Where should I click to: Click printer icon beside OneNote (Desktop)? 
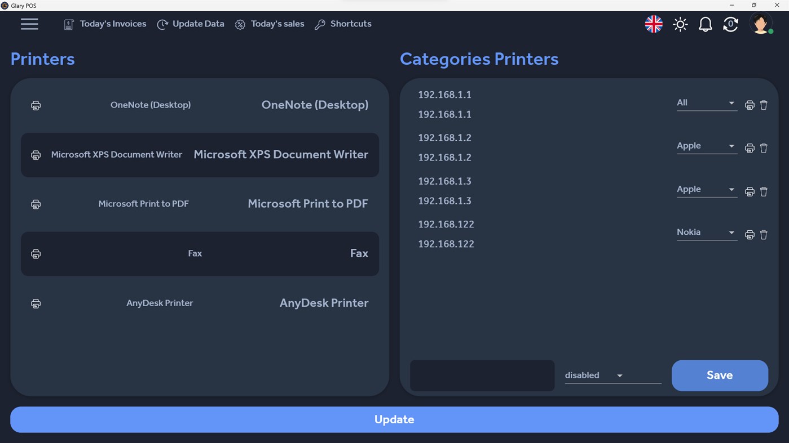point(36,105)
